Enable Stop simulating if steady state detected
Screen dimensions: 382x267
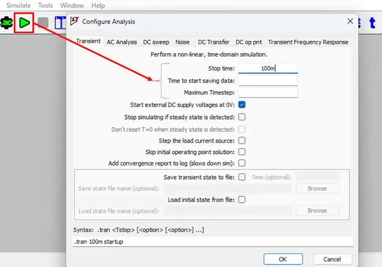click(242, 117)
